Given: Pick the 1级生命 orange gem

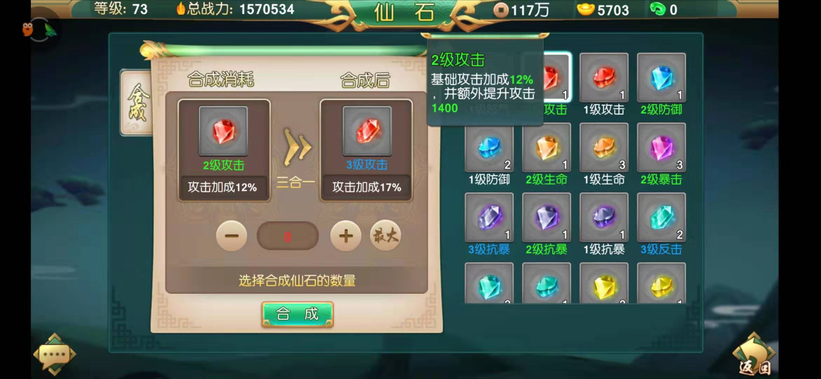Looking at the screenshot, I should (x=604, y=147).
